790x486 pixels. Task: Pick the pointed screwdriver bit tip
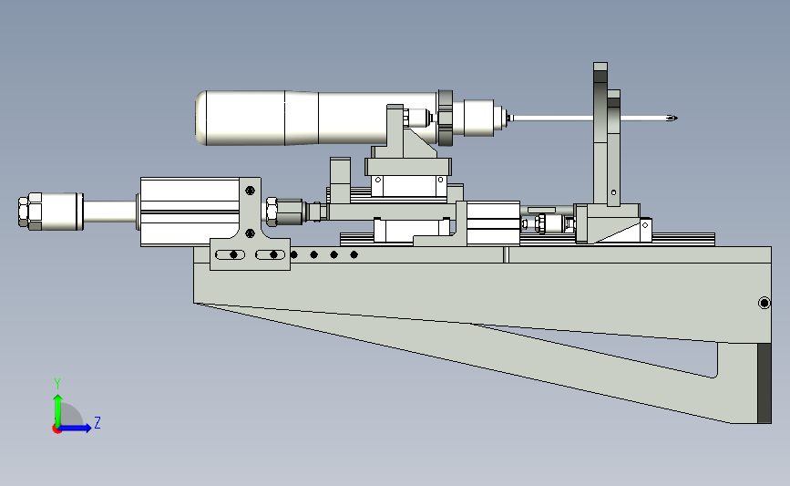pyautogui.click(x=672, y=119)
